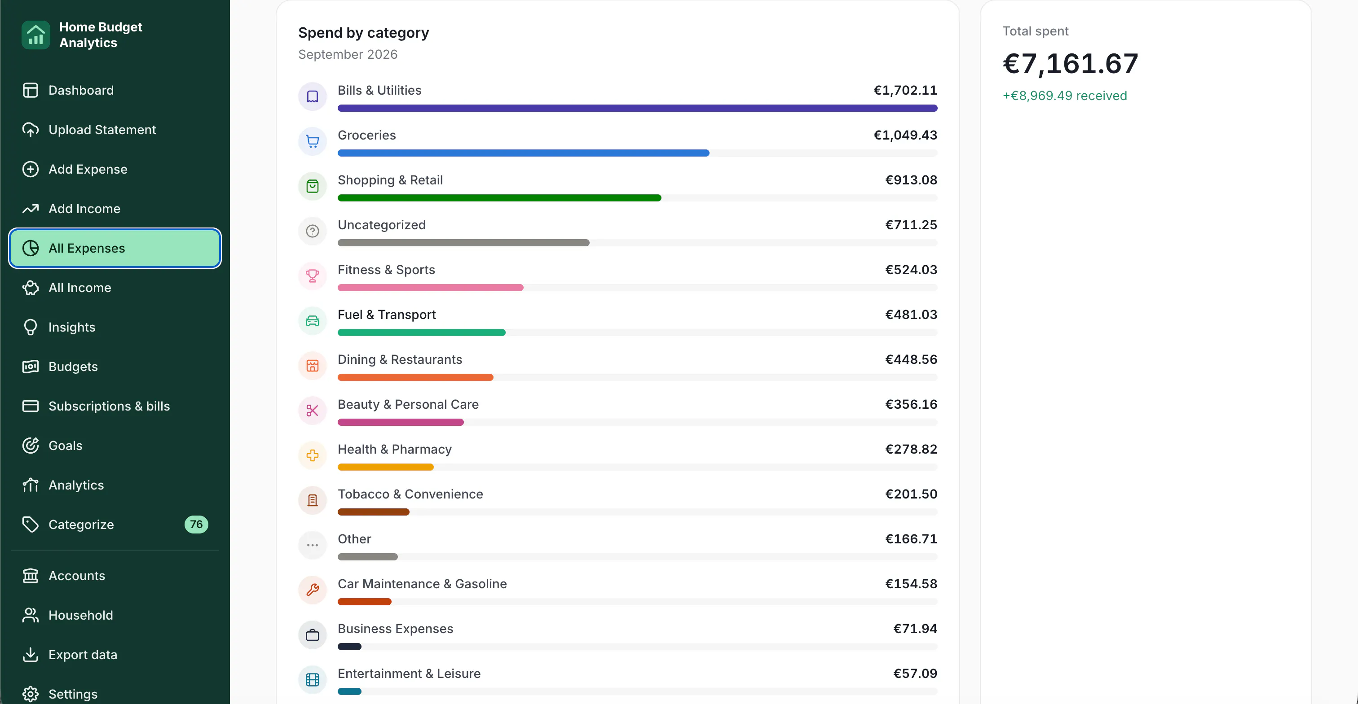Click the €7,161.67 total spent figure
The height and width of the screenshot is (704, 1358).
(1070, 64)
